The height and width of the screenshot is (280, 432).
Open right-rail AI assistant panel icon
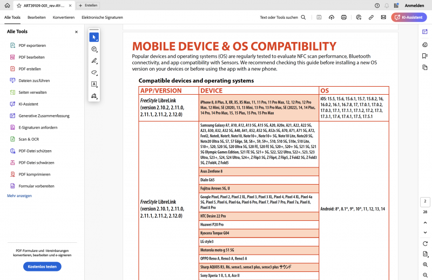click(x=425, y=32)
